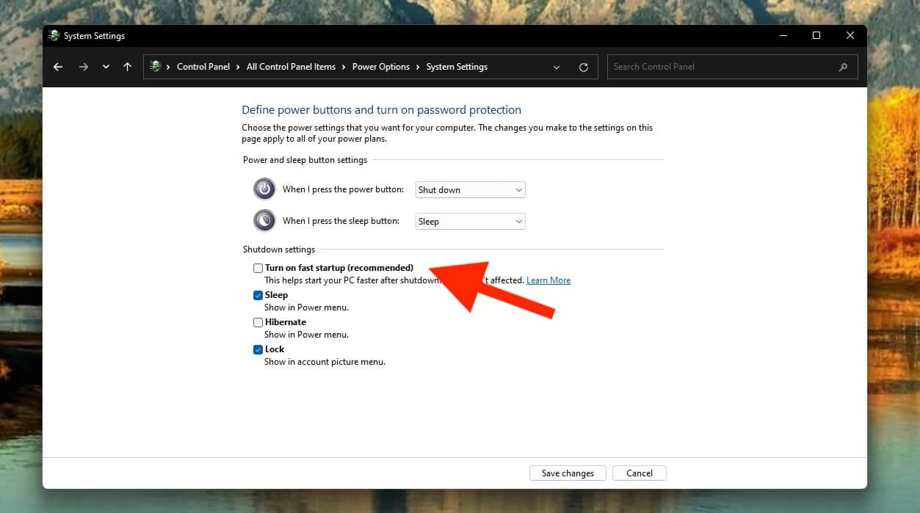Viewport: 920px width, 513px height.
Task: Enable the Hibernate option
Action: click(258, 322)
